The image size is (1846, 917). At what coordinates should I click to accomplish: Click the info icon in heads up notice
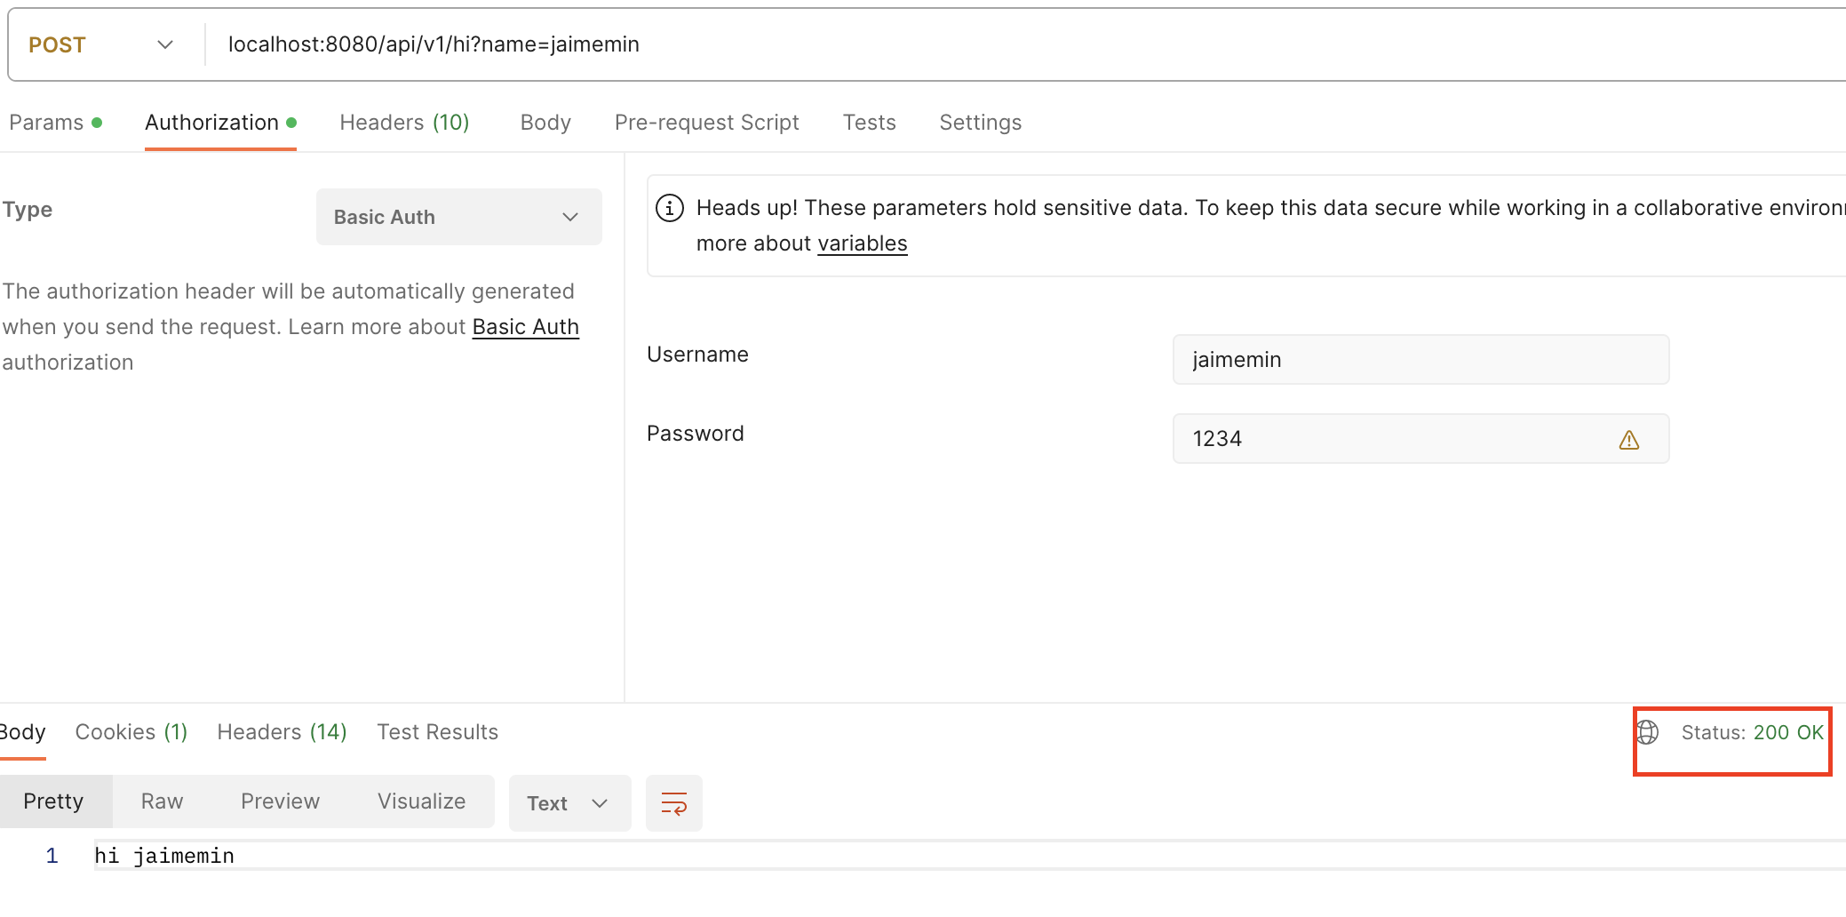tap(669, 208)
